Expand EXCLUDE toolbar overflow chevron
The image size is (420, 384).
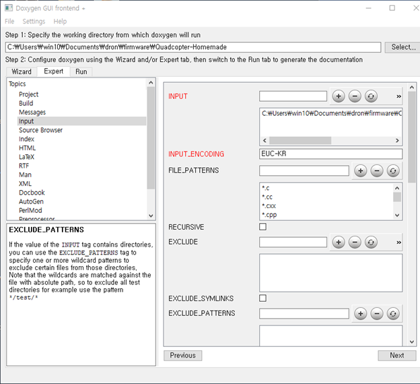tap(398, 242)
